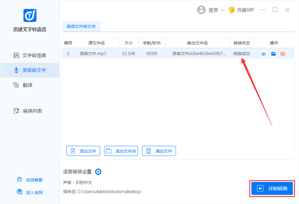
Task: Open the 翻译 sidebar item
Action: [30, 85]
